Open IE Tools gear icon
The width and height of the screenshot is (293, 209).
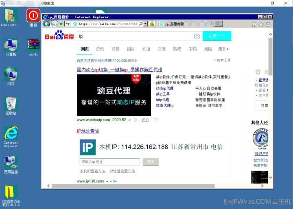[268, 24]
